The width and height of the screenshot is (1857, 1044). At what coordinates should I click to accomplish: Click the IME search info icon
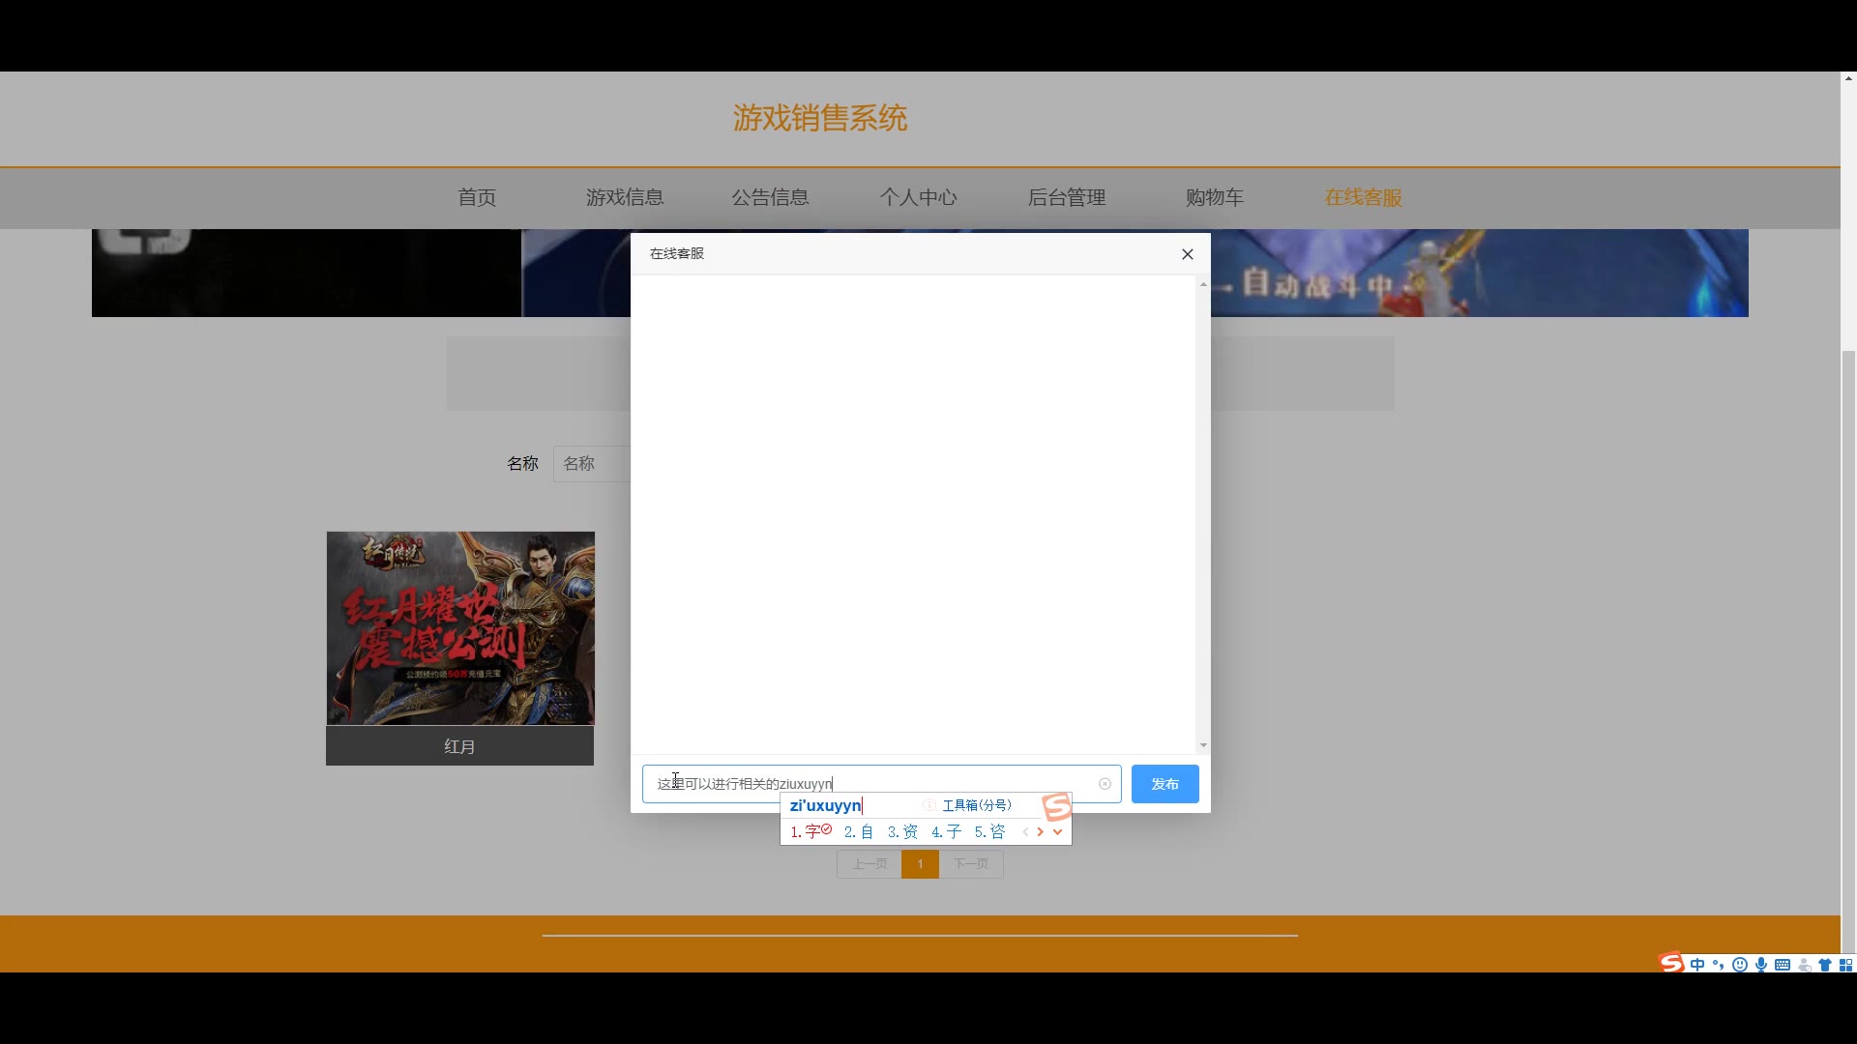click(x=929, y=805)
